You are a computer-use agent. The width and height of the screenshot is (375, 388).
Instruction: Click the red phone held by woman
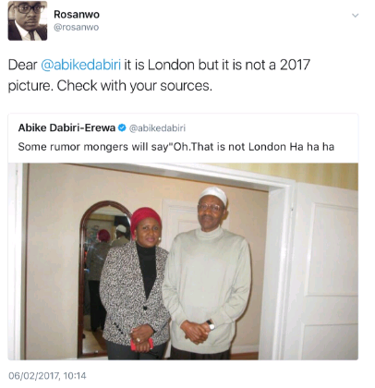click(x=141, y=344)
